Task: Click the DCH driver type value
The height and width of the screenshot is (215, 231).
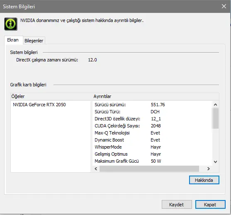Action: (x=155, y=112)
